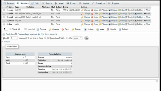Expand the Indexes section

point(6,42)
